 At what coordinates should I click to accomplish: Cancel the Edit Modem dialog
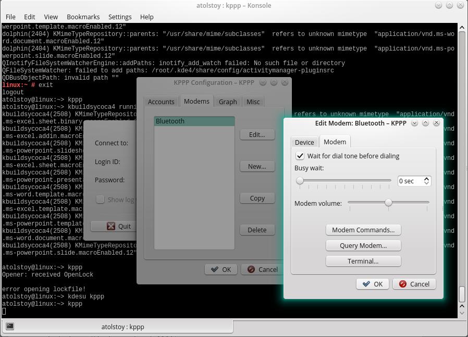[x=414, y=284]
